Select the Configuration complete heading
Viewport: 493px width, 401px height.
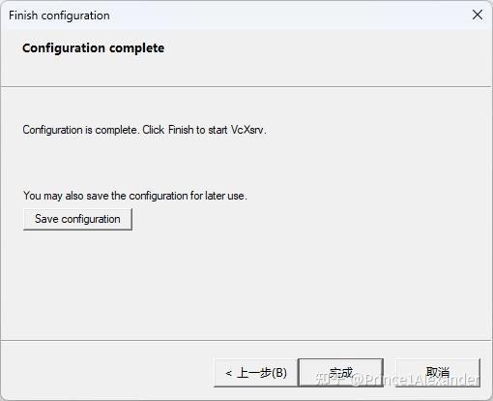pyautogui.click(x=93, y=48)
